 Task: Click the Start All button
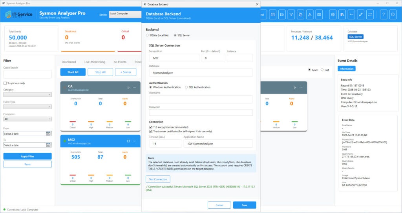click(x=73, y=72)
